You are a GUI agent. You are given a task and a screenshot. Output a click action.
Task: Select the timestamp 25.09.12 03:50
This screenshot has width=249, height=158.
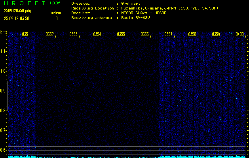[x=17, y=19]
